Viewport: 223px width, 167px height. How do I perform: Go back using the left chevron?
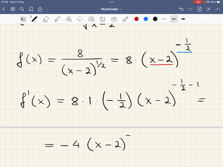[4, 9]
